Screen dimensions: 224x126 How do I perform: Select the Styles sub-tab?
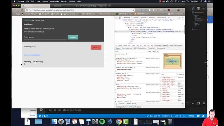tap(118, 48)
